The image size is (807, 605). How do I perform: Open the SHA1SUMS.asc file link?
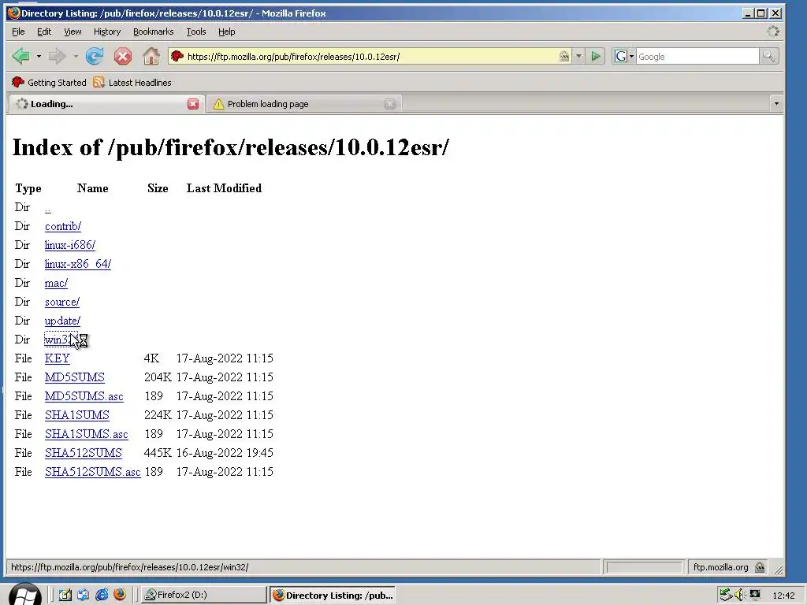tap(87, 434)
